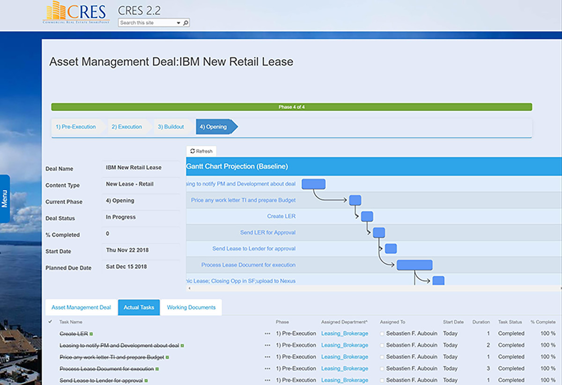Open the struck-through Create LER task name

click(74, 333)
